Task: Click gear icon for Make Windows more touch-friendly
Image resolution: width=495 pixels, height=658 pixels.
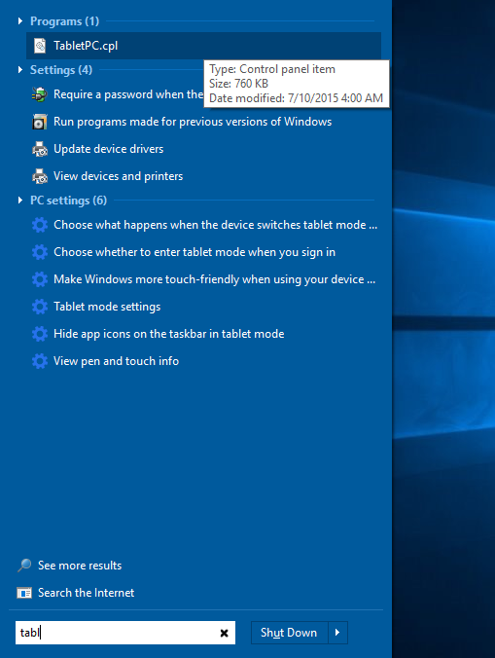Action: point(40,279)
